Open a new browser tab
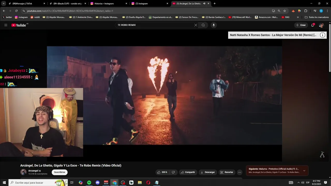331x186 pixels. [x=214, y=4]
